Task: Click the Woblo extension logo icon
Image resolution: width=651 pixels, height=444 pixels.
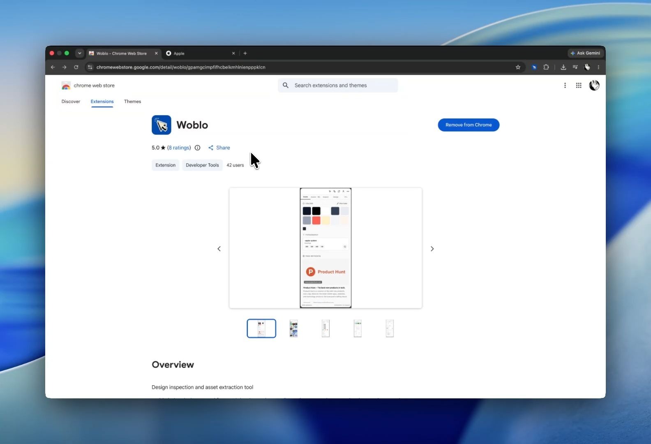Action: pyautogui.click(x=162, y=125)
